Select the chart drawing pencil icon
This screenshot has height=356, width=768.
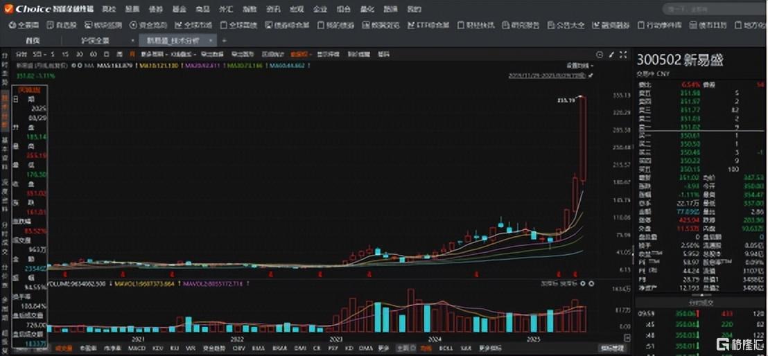[x=611, y=54]
